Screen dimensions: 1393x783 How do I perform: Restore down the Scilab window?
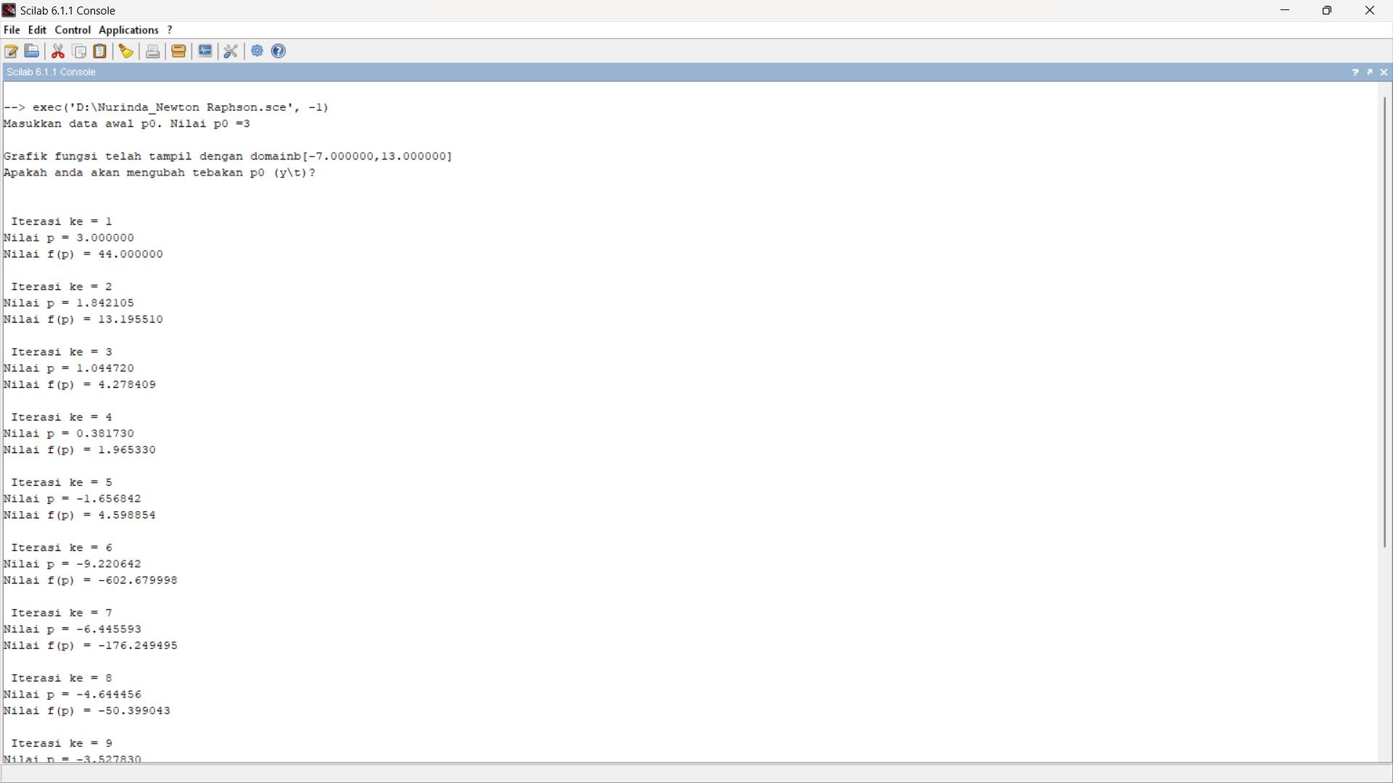(1327, 11)
